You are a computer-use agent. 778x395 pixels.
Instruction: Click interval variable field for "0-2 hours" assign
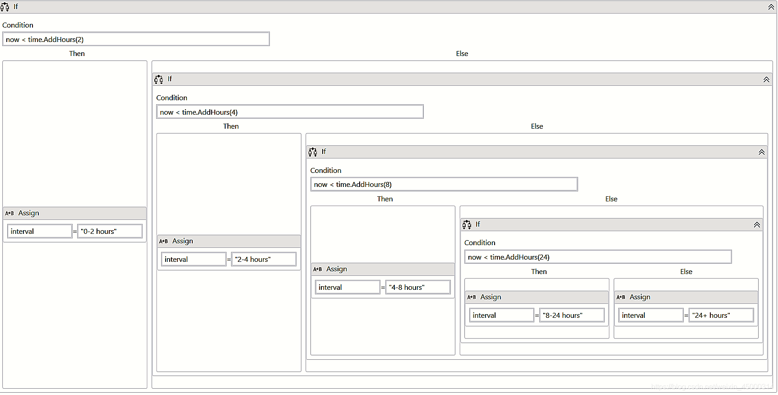click(x=40, y=231)
